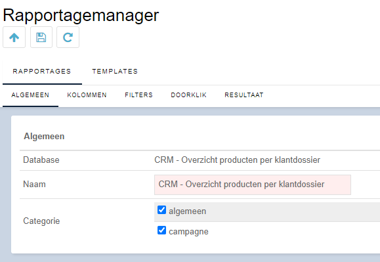380x262 pixels.
Task: Open the Rapportages tab
Action: [42, 72]
